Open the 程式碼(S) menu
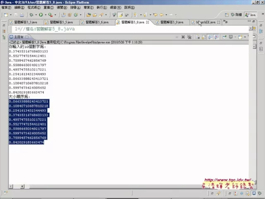 tap(34, 7)
